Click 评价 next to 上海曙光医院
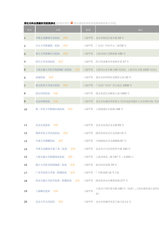This screenshot has width=159, height=225. [56, 191]
